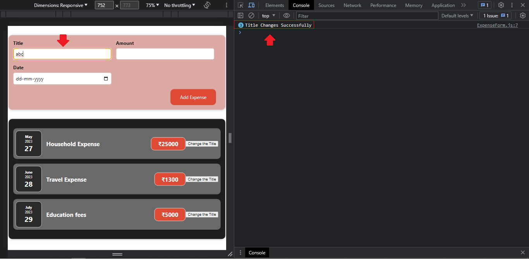
Task: Click the viewport width field 752
Action: (104, 5)
